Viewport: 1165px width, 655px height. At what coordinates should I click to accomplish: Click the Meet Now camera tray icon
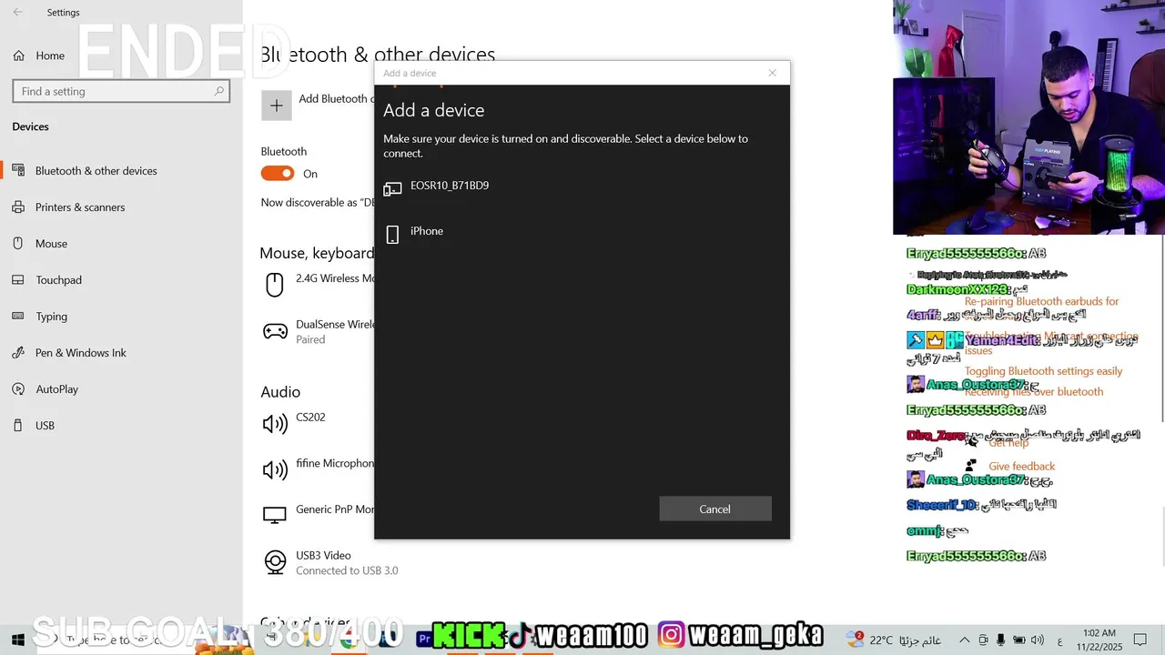pos(983,640)
